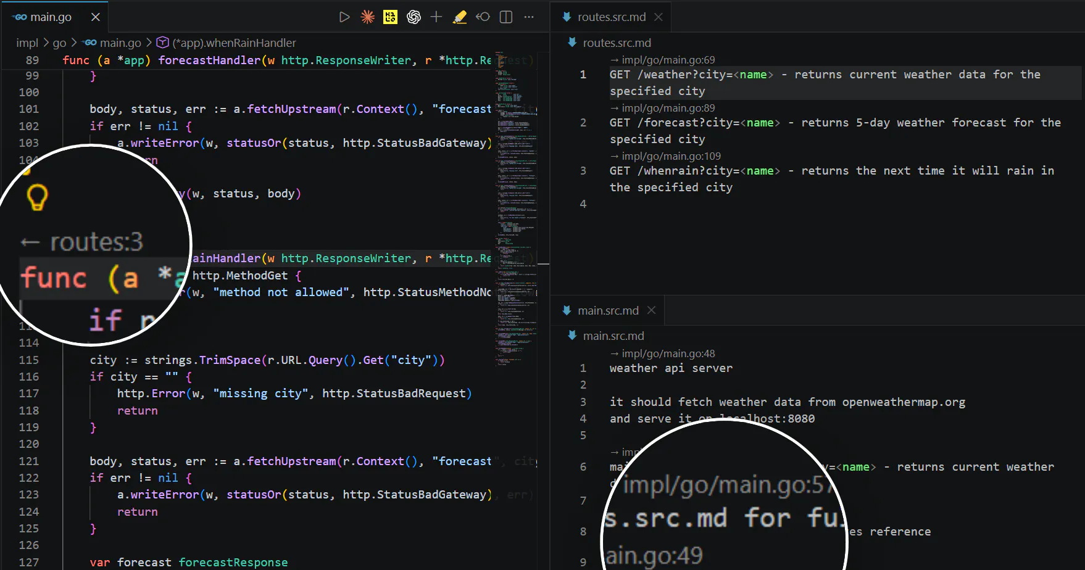Click the minimap in main.go editor
1085x570 pixels.
pyautogui.click(x=515, y=210)
